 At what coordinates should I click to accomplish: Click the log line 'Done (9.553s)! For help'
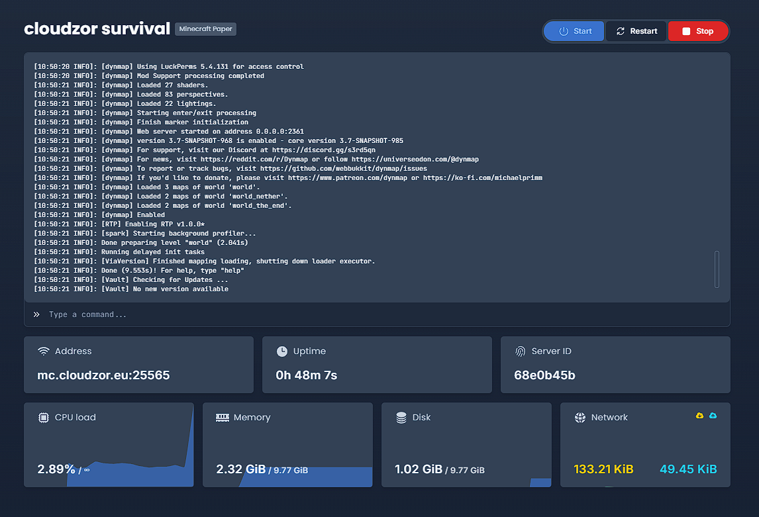coord(139,270)
